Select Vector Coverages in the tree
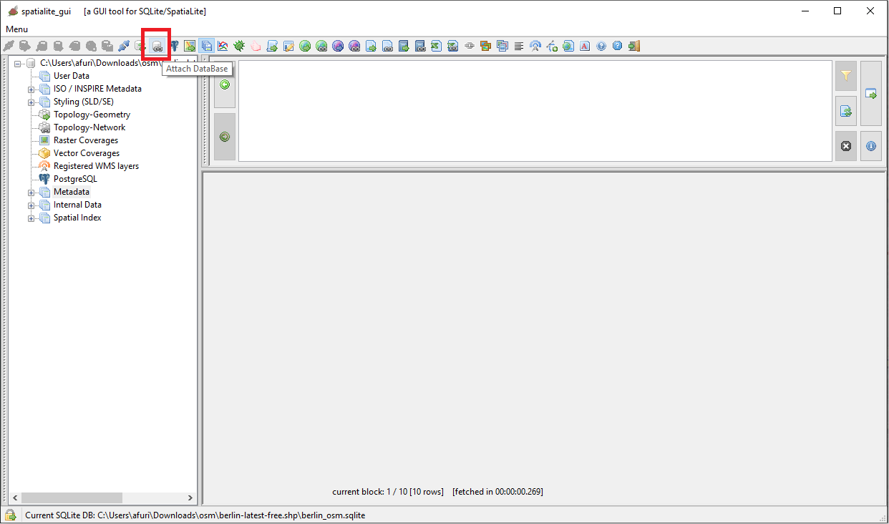 [x=87, y=153]
